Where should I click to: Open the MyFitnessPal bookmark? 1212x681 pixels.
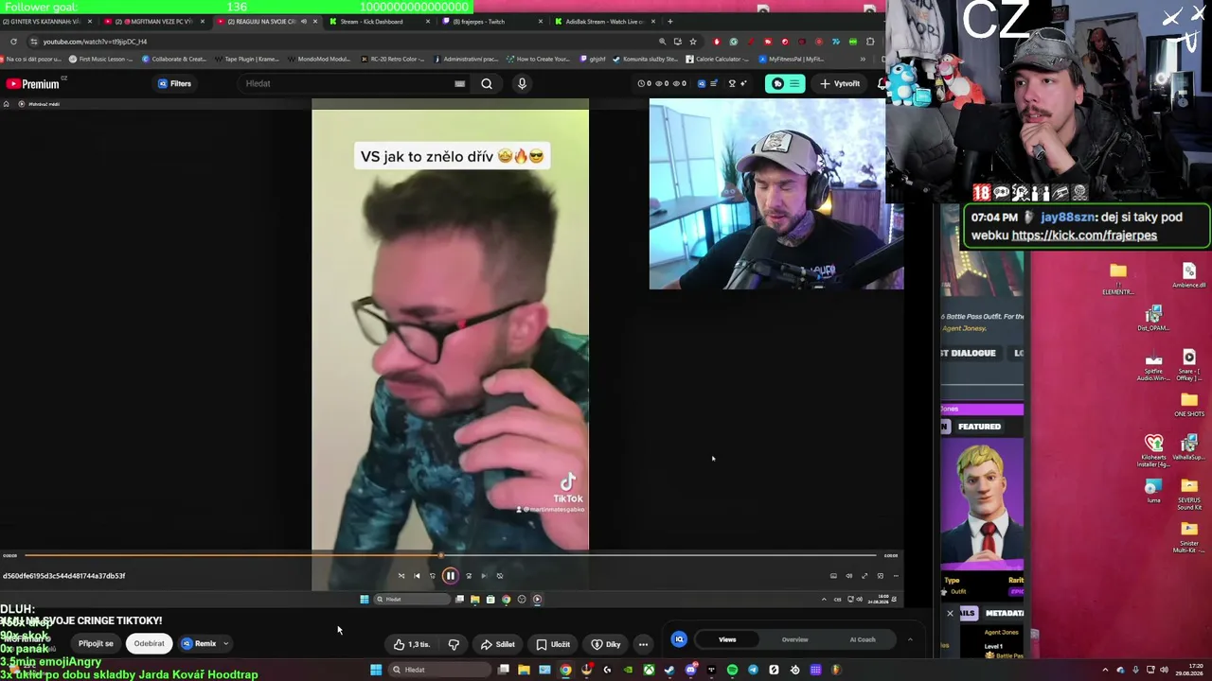pos(792,59)
